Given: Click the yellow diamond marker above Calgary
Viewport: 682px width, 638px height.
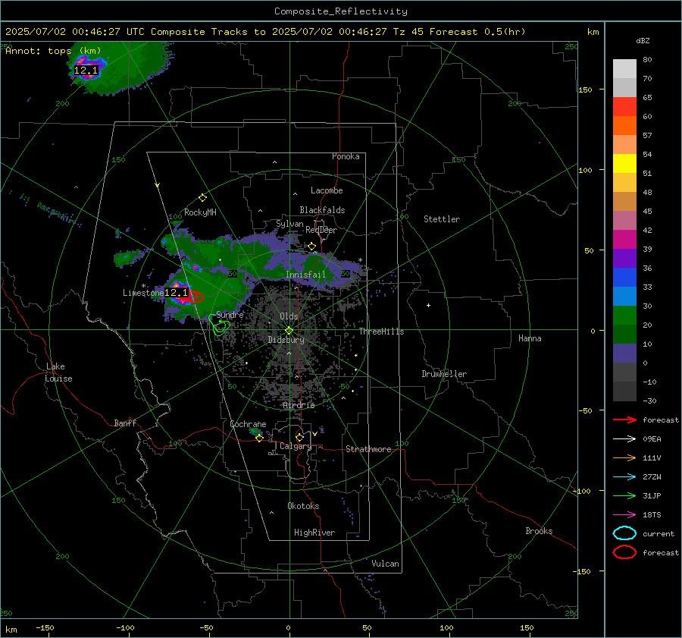Looking at the screenshot, I should [x=299, y=437].
